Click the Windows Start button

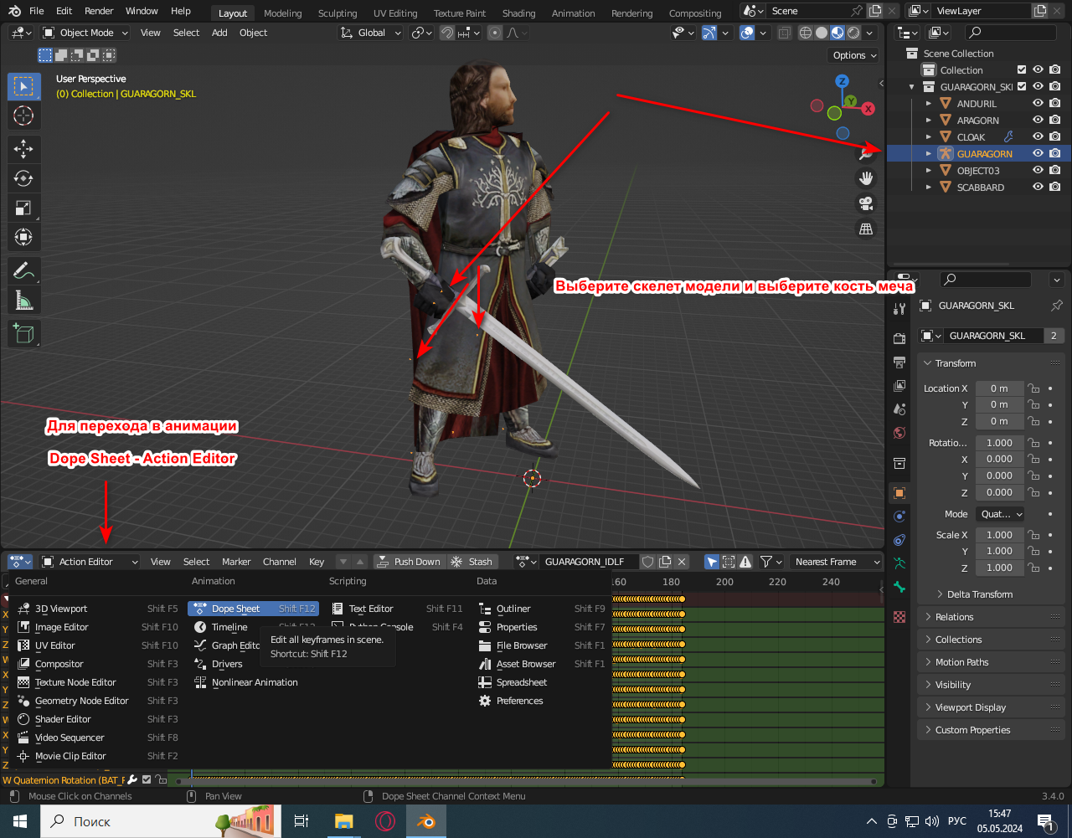click(x=18, y=821)
